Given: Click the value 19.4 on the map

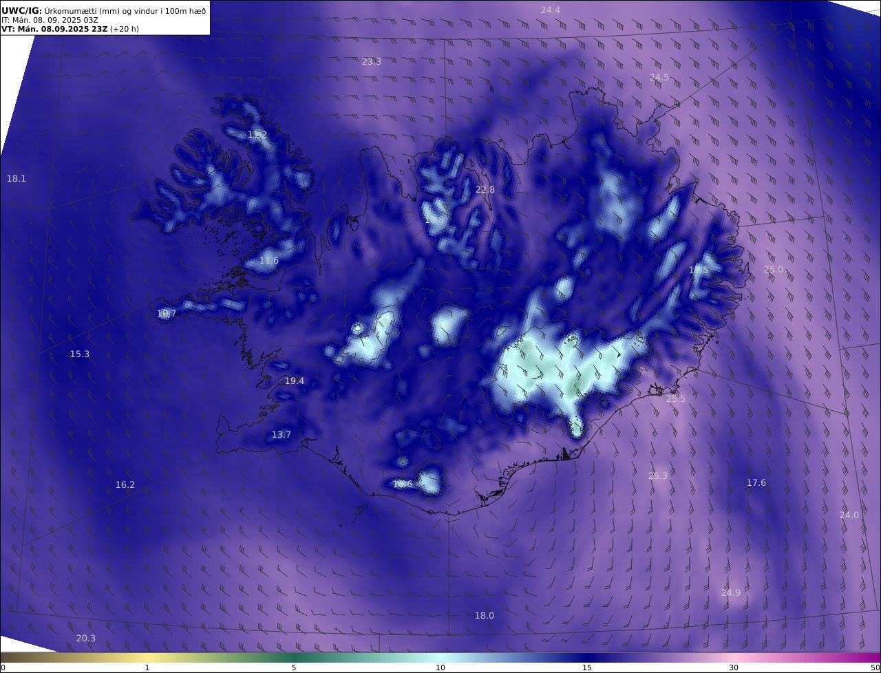Looking at the screenshot, I should point(294,381).
